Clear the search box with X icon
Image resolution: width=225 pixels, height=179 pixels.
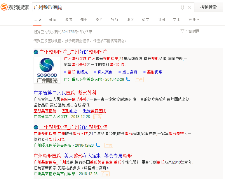(189, 7)
